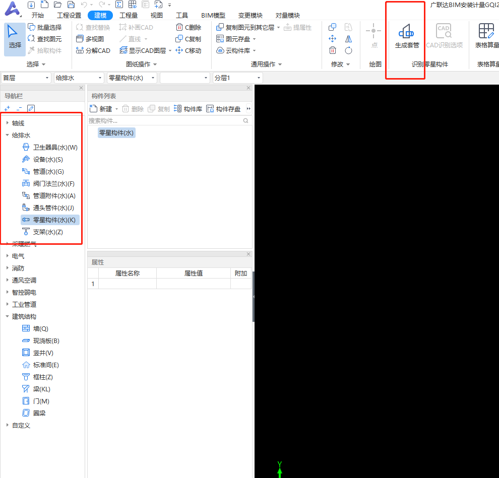Viewport: 499px width, 478px height.
Task: Switch to the 工程设置 ribbon tab
Action: 69,15
